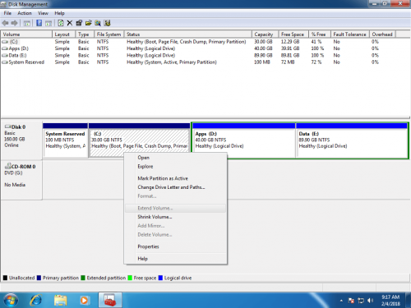Sort by the Volume column header
Image resolution: width=411 pixels, height=308 pixels.
point(26,34)
